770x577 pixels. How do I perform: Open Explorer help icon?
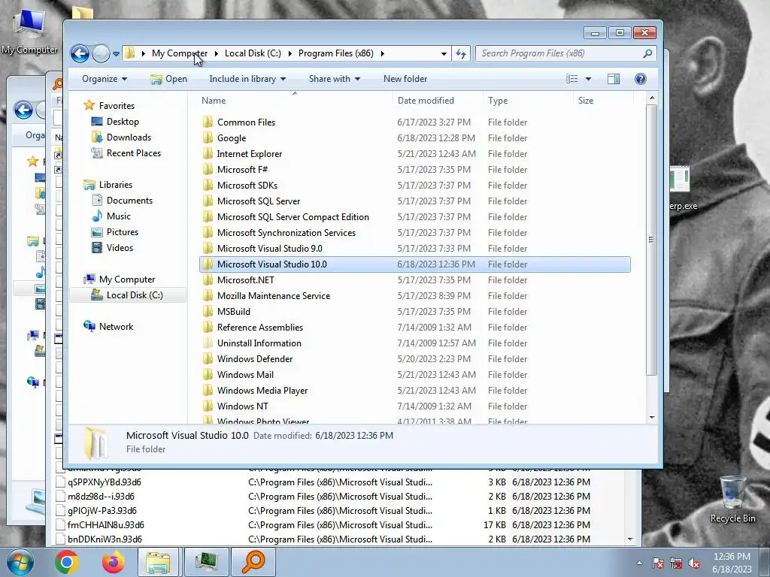coord(641,79)
